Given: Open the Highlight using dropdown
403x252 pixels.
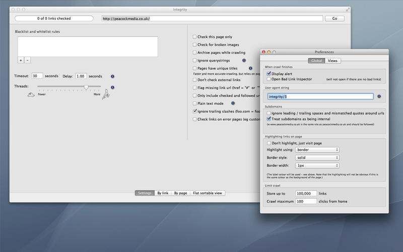Looking at the screenshot, I should pos(318,150).
